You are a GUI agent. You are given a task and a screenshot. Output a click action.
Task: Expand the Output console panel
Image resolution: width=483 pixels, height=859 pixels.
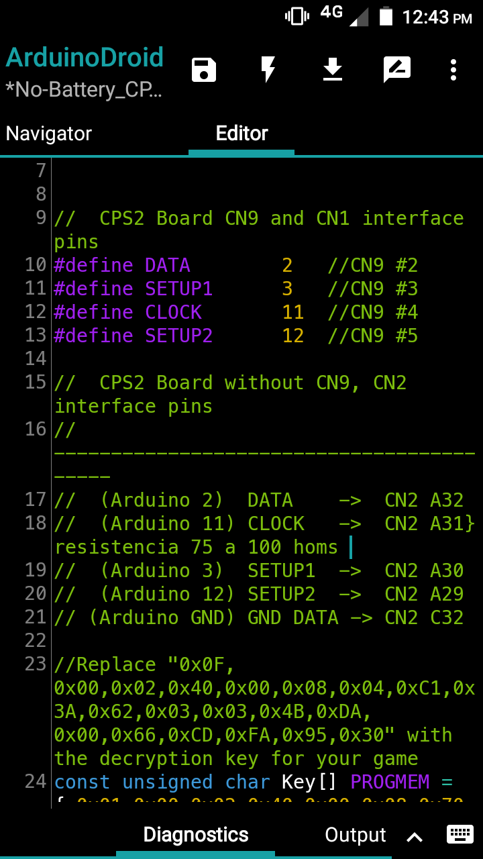click(356, 834)
